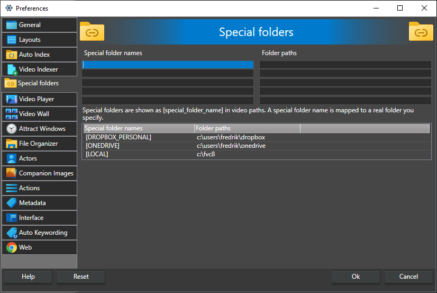Image resolution: width=437 pixels, height=293 pixels.
Task: Select the [DROPBOX_PERSONAL] row in the list
Action: (119, 137)
